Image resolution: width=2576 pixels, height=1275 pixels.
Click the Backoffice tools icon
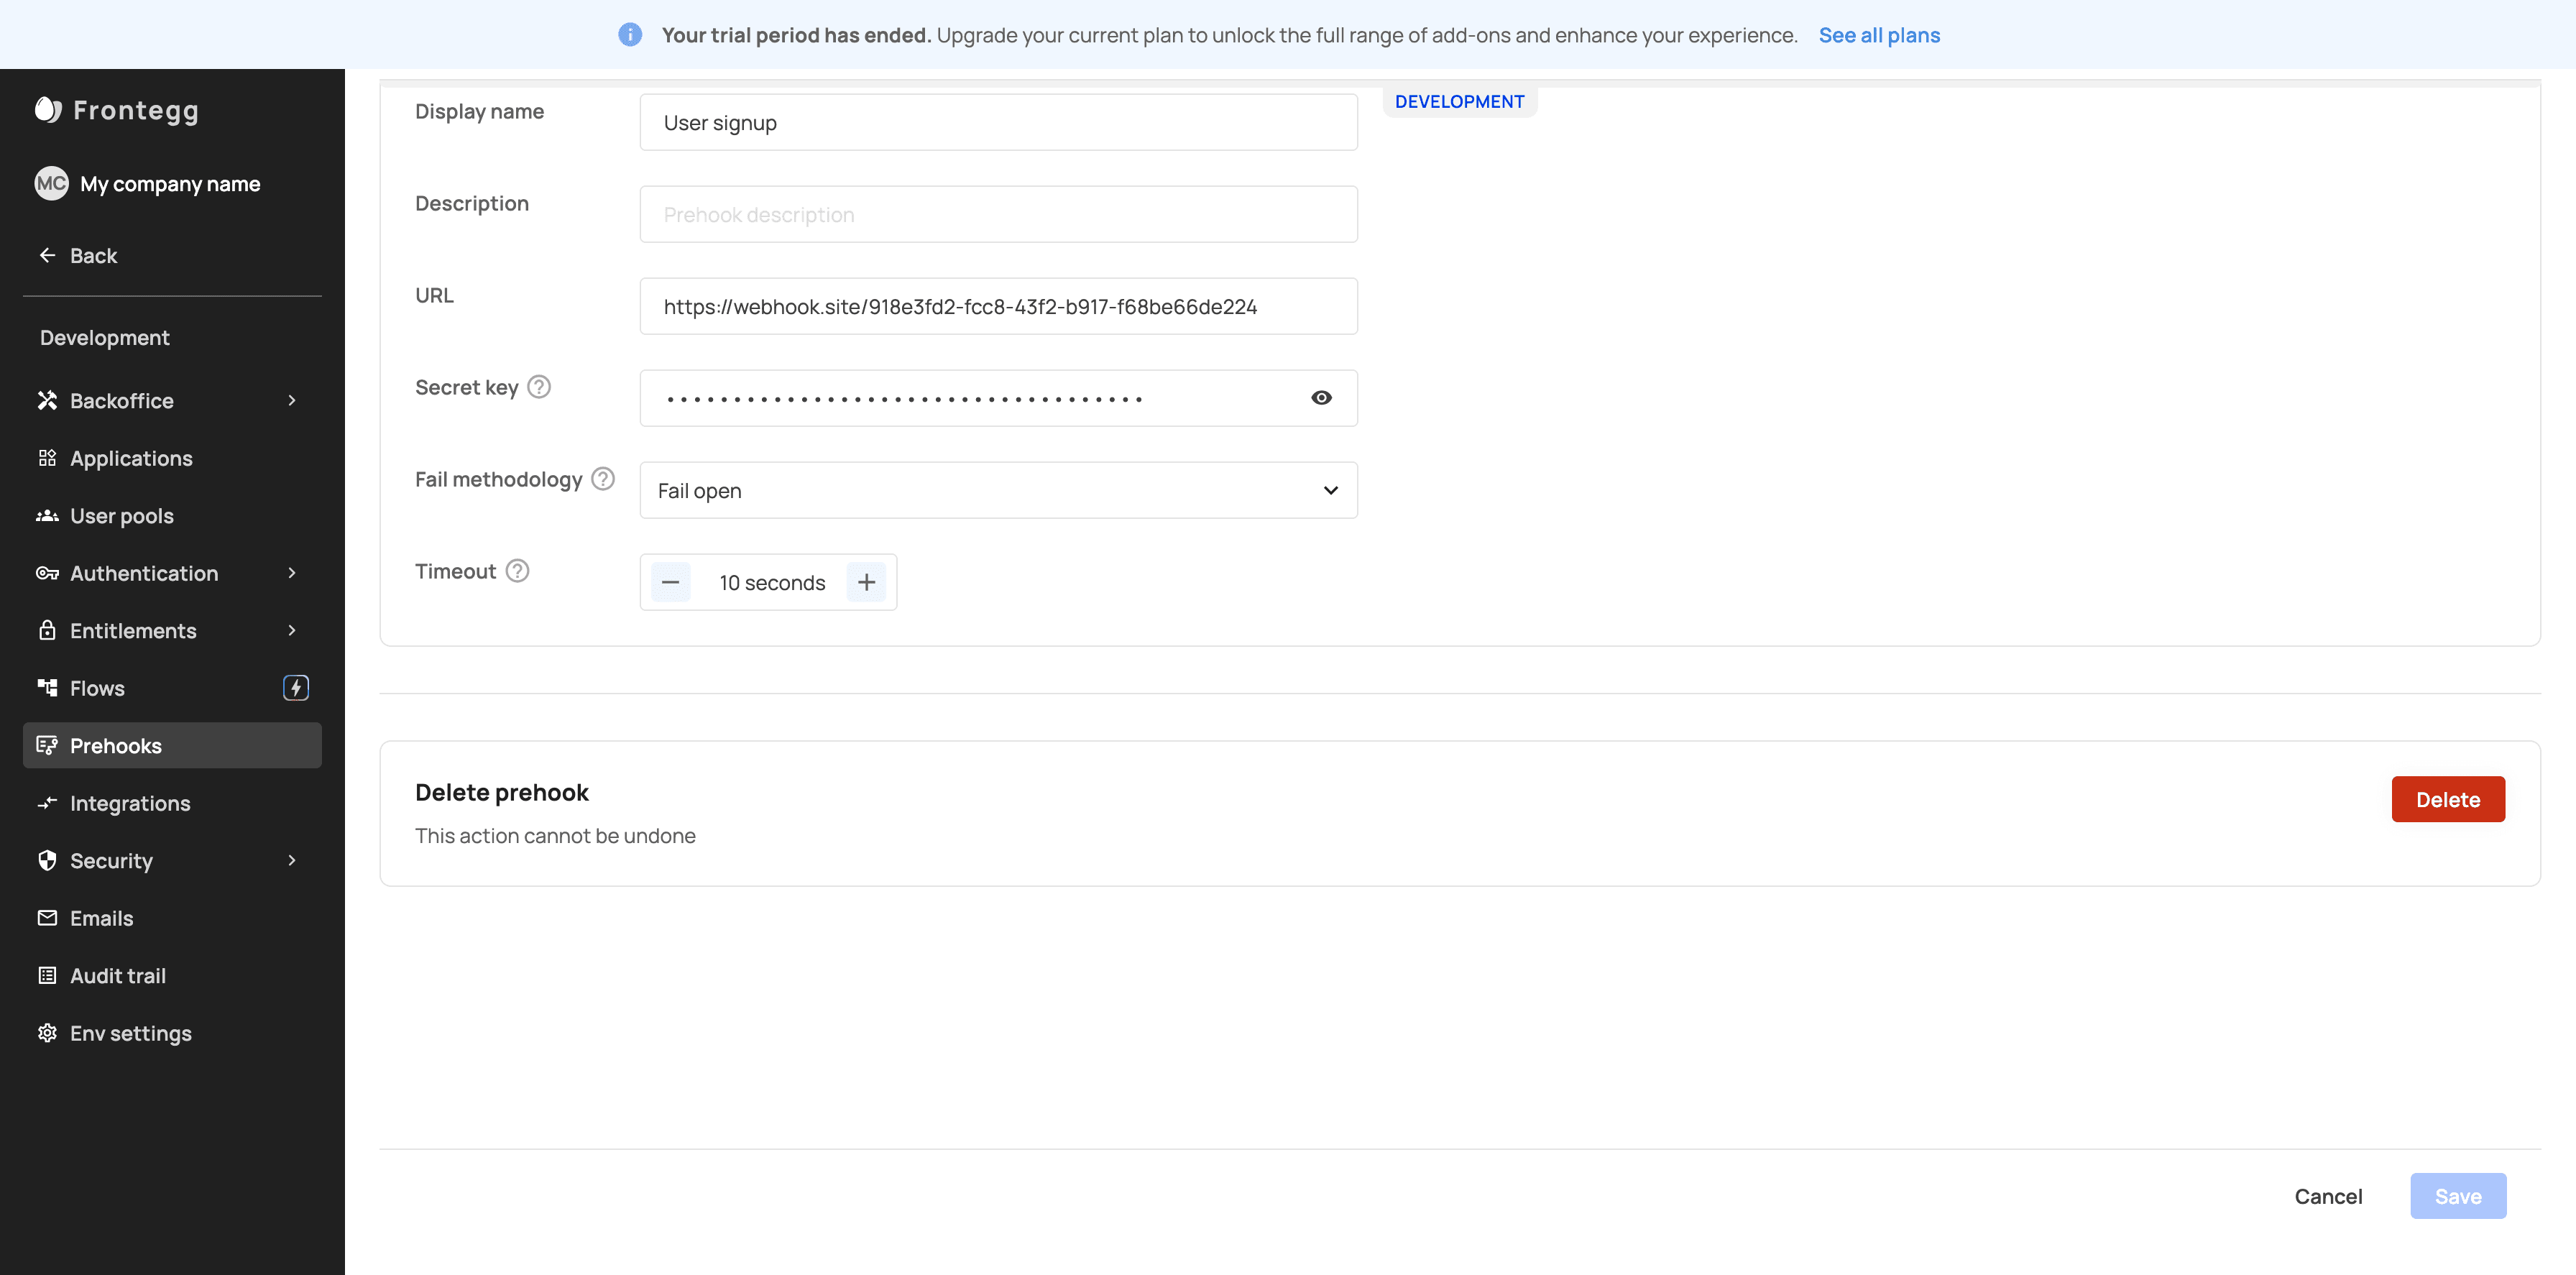coord(47,400)
